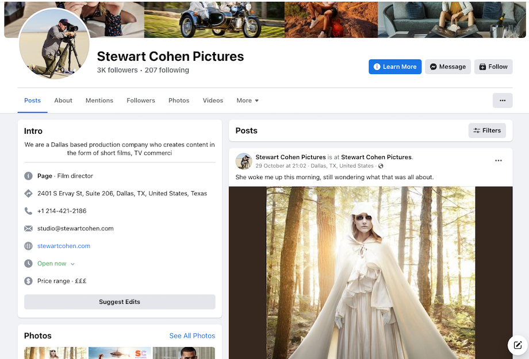Click the Learn More button
Viewport: 529px width, 359px height.
(x=394, y=67)
